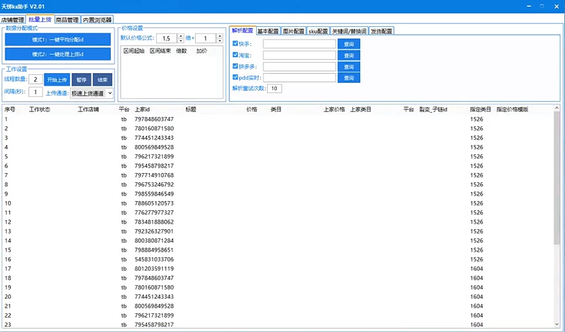Screen dimensions: 565x332
Task: Click the 倍数 column header in price settings
Action: click(181, 51)
